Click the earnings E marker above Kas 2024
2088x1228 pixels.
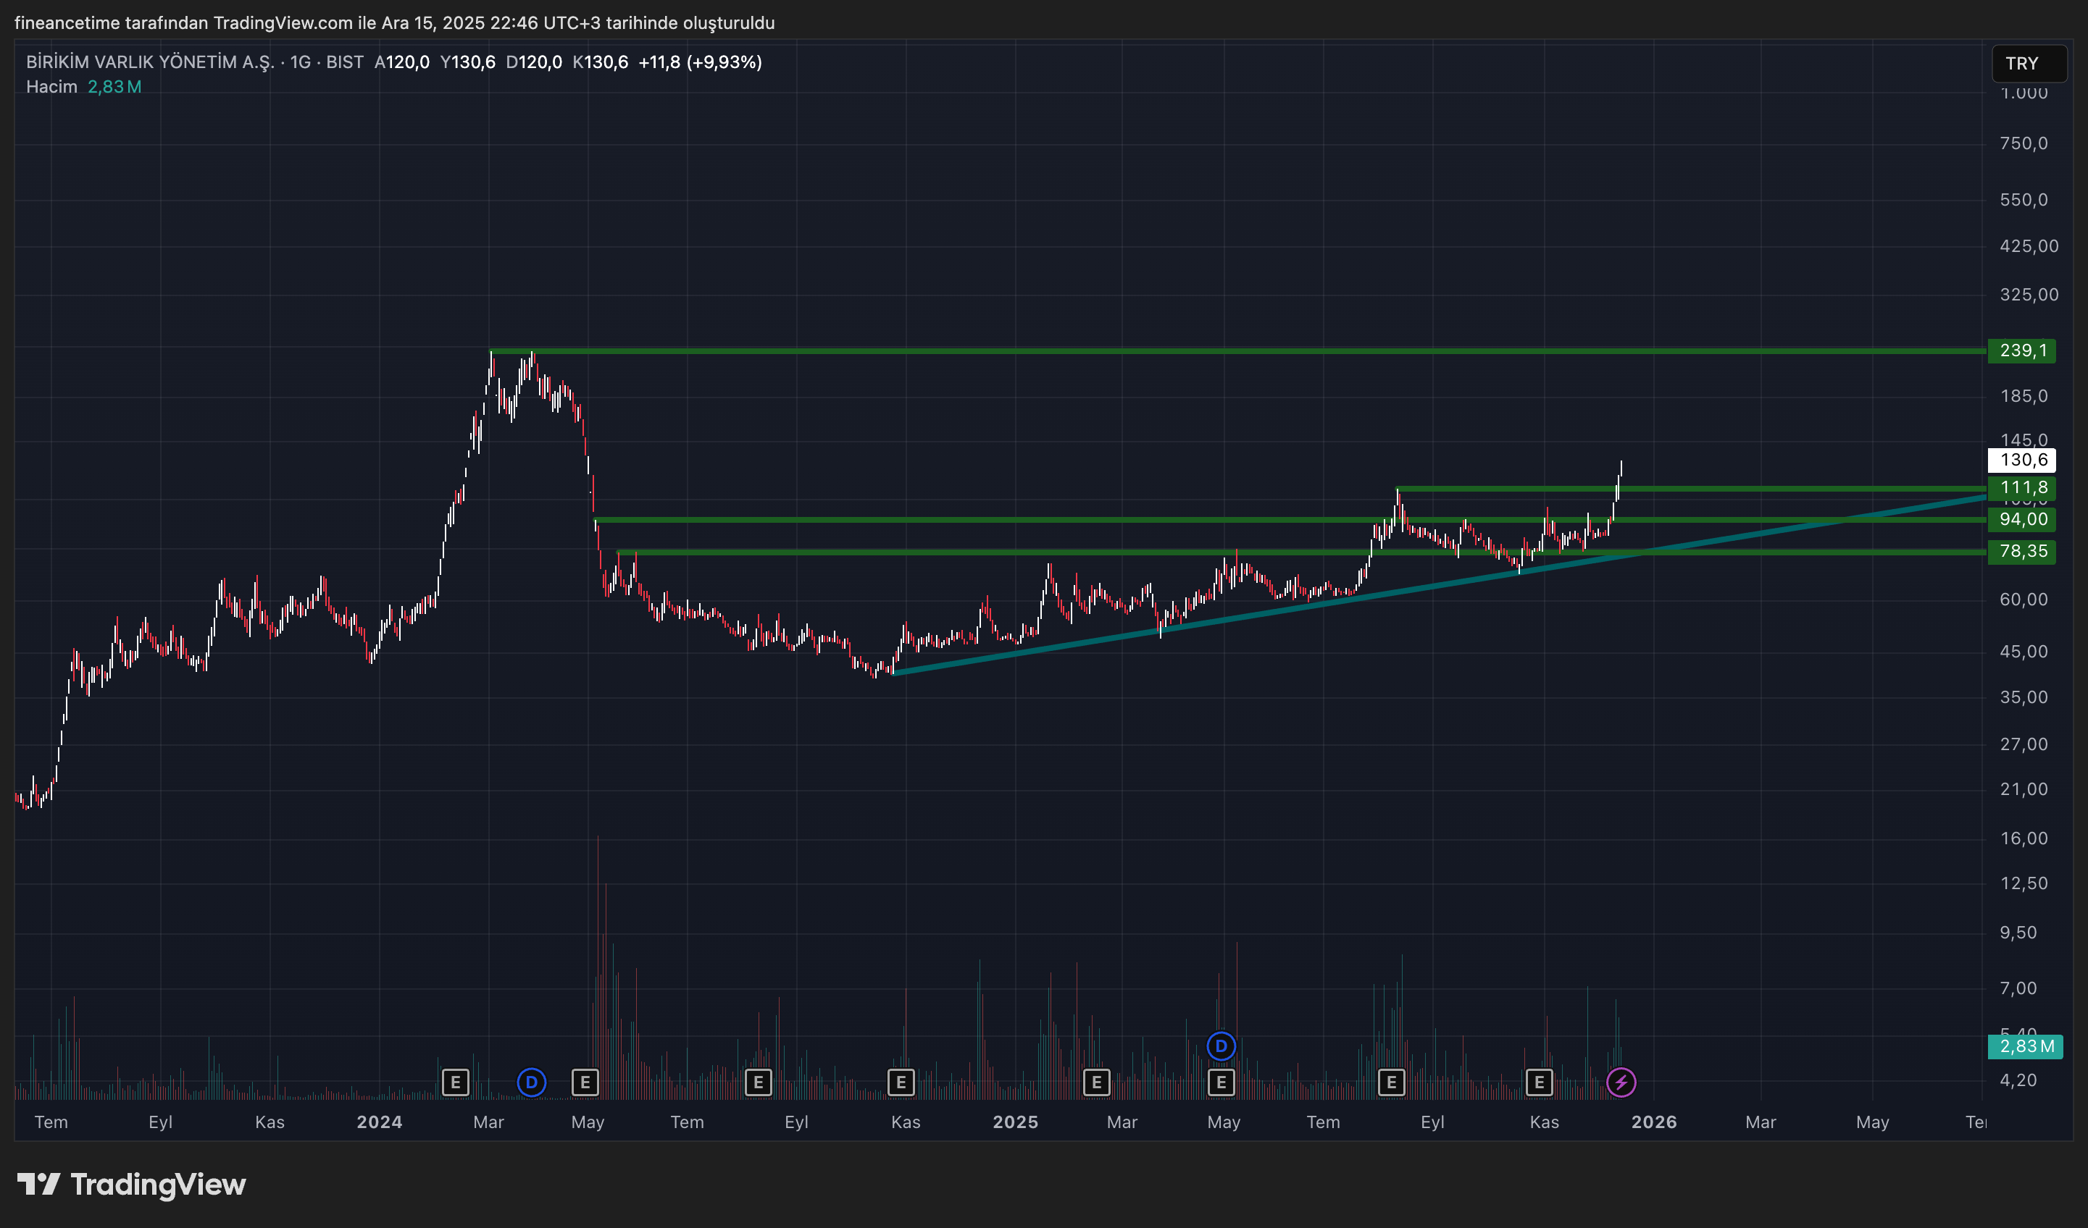tap(901, 1082)
